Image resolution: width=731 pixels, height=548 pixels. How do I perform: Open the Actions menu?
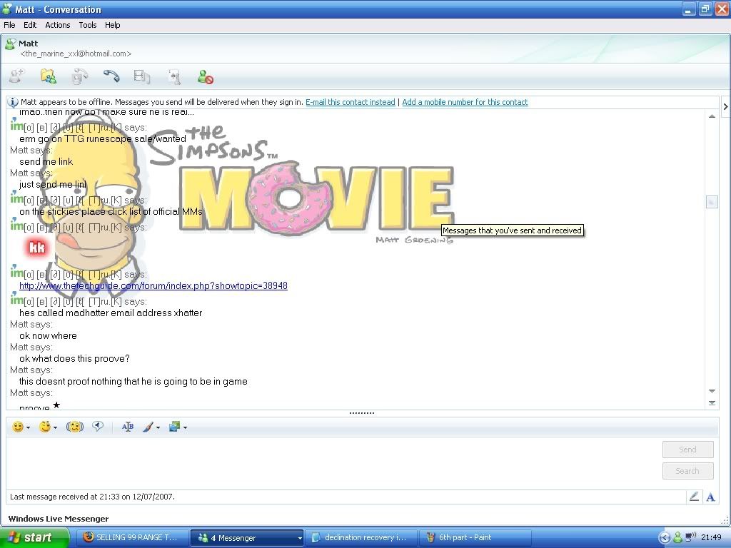(x=58, y=25)
